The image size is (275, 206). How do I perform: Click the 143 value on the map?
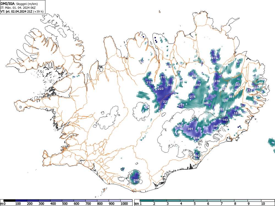coord(225,120)
